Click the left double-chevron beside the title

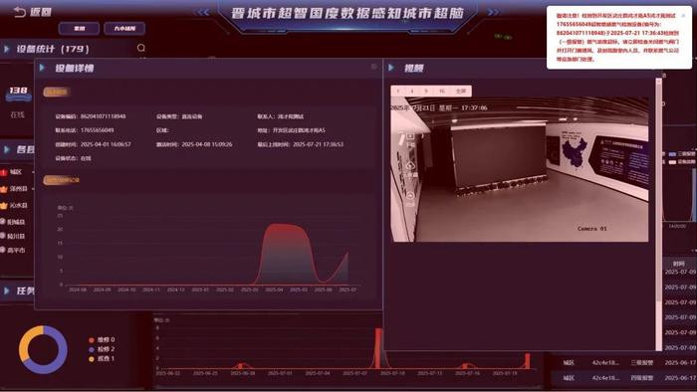coord(203,12)
